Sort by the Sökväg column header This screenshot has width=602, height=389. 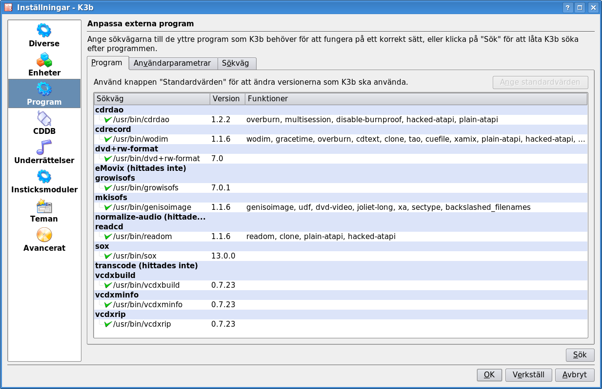coord(152,99)
